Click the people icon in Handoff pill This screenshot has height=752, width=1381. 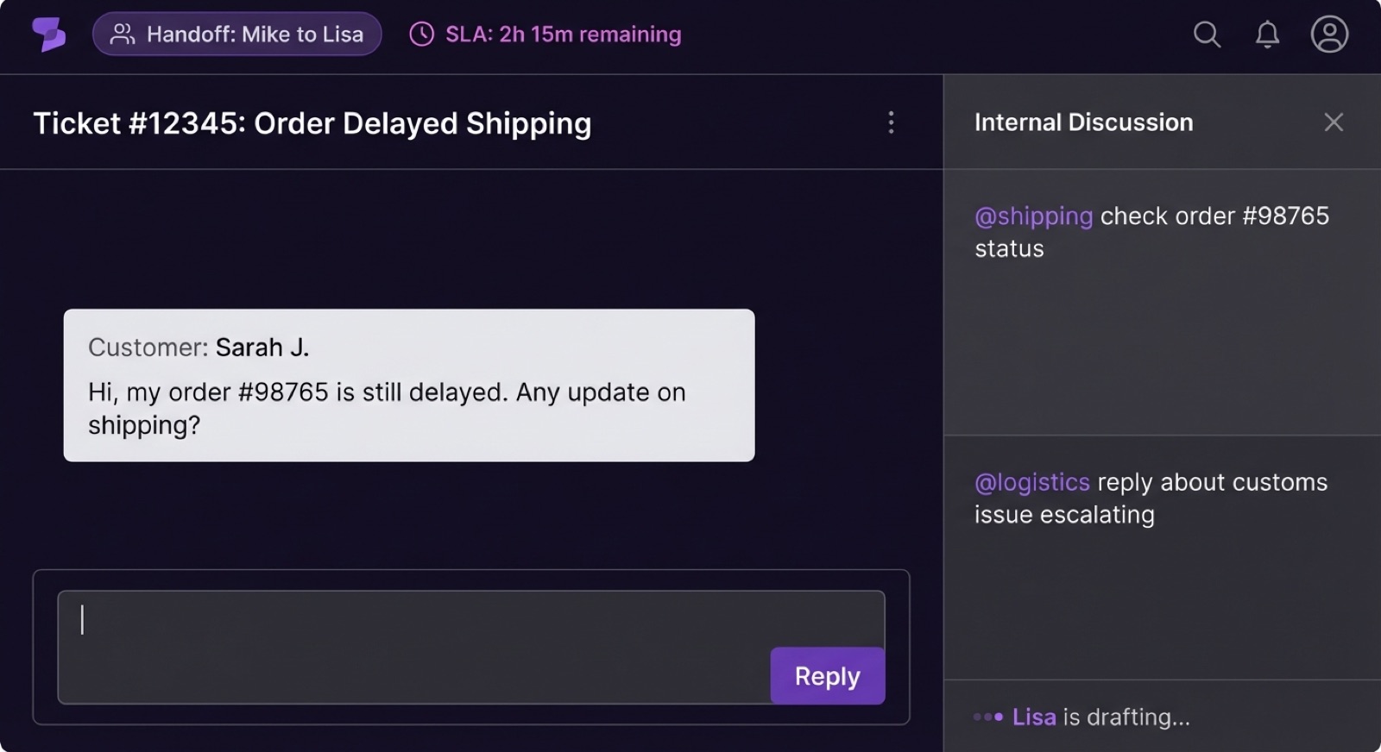[x=123, y=34]
